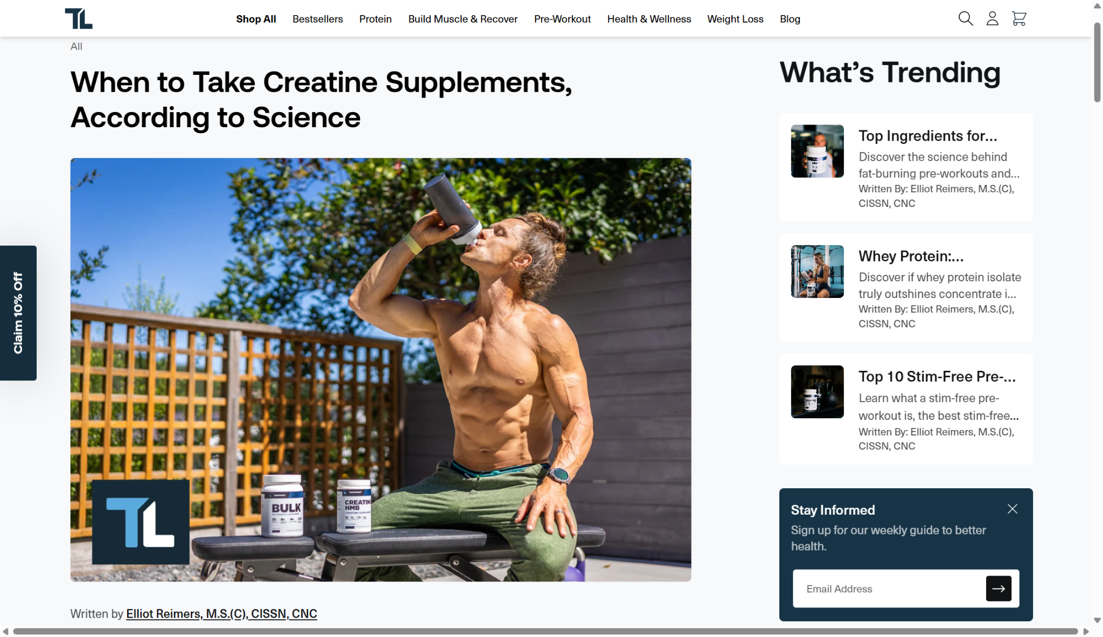Click right arrow on horizontal scrollbar

(1086, 632)
